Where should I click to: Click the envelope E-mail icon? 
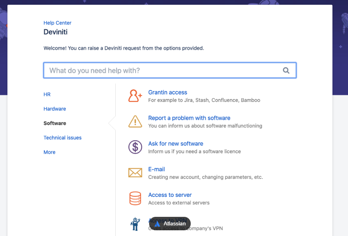pos(135,173)
